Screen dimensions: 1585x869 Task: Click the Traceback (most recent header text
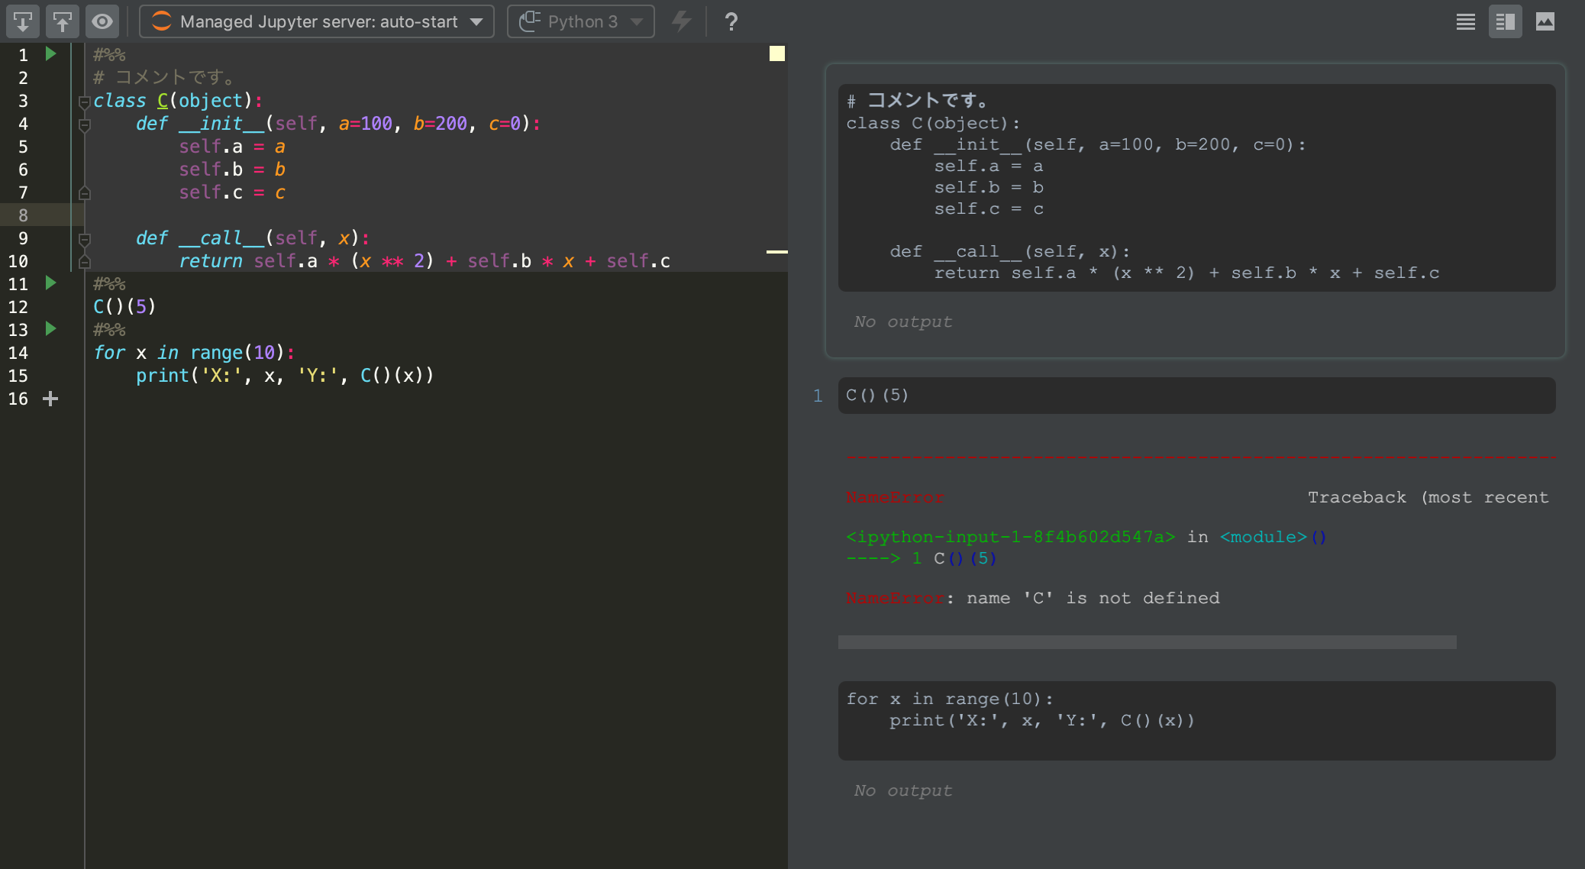tap(1428, 497)
